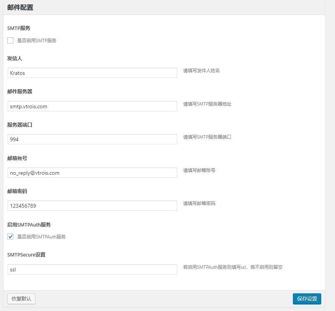Select the email account field no_reply@vtrois.com

coord(92,173)
